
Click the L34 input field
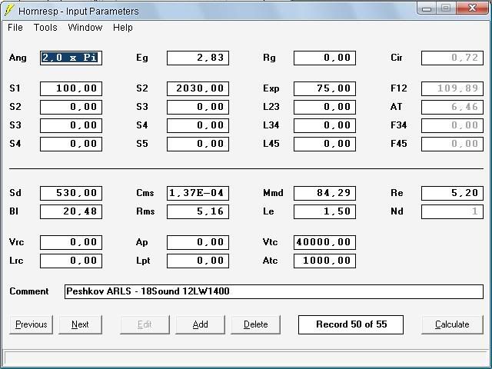(324, 125)
